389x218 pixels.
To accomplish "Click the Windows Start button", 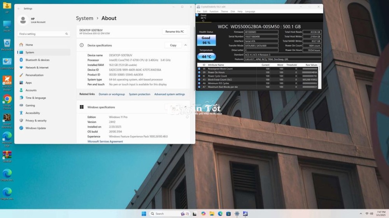I will pyautogui.click(x=144, y=214).
